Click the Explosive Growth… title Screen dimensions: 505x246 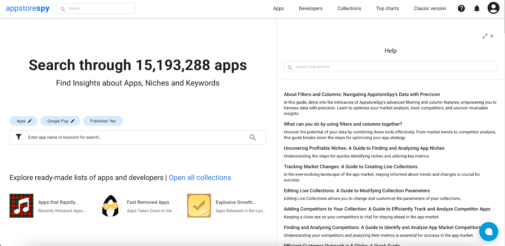point(235,202)
